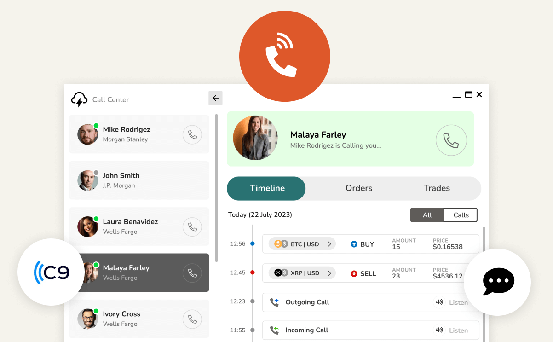
Task: Open the Trades tab
Action: click(437, 188)
